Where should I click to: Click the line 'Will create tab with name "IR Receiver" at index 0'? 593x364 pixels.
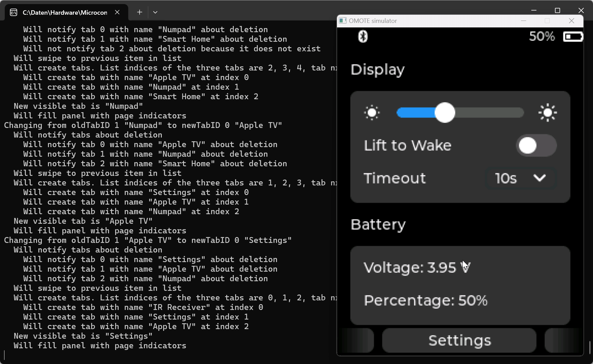(143, 307)
